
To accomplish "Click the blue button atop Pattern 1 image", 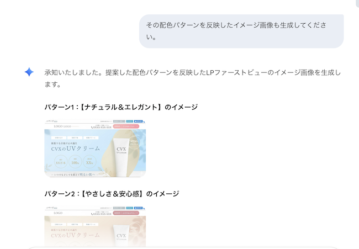I will pos(138,121).
